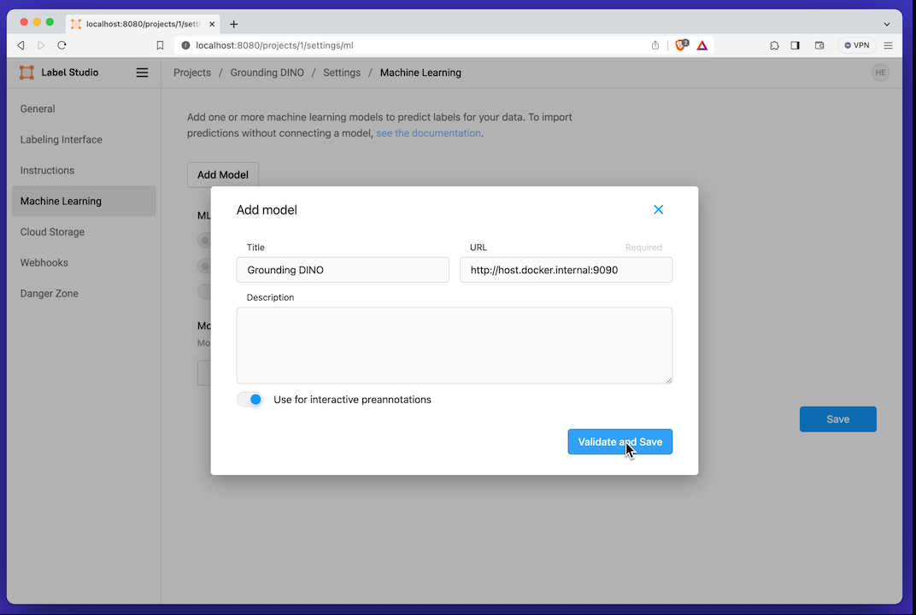
Task: Go to Projects breadcrumb
Action: [192, 73]
